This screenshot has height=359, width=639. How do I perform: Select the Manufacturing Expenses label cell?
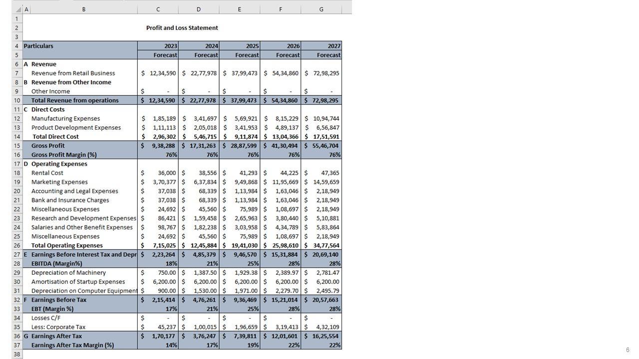point(65,119)
